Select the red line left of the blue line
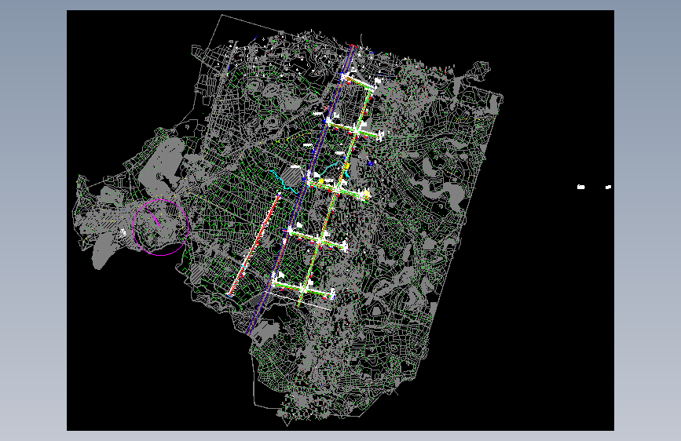Image resolution: width=681 pixels, height=441 pixels. (x=254, y=245)
